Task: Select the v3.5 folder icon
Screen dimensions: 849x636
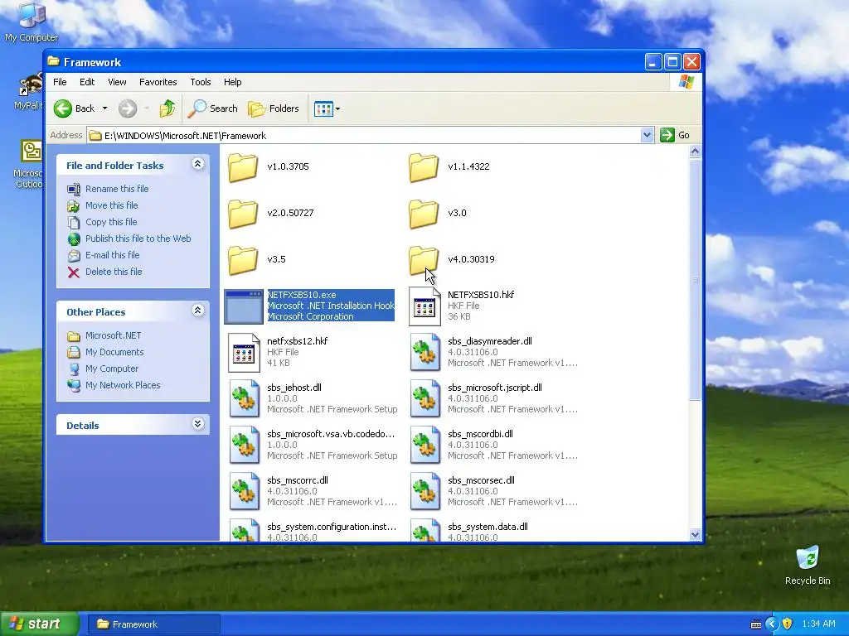Action: (243, 259)
